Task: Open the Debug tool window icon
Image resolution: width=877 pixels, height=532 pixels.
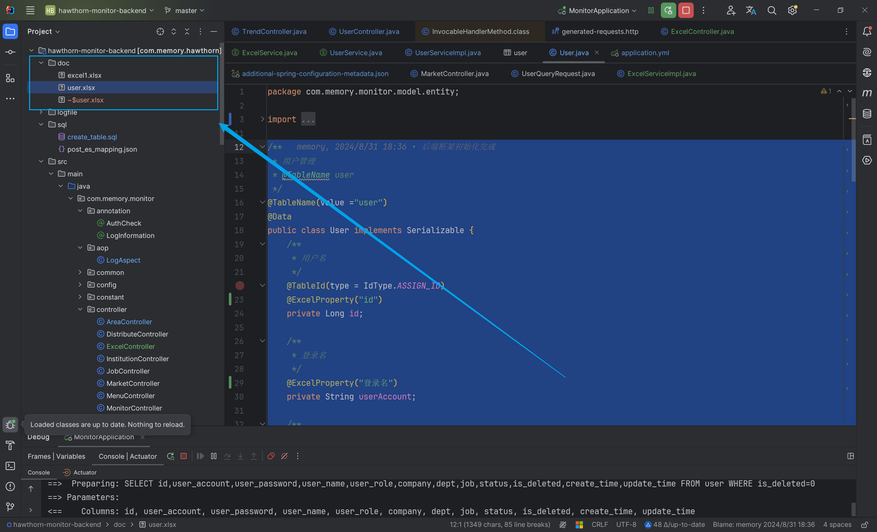Action: point(10,425)
